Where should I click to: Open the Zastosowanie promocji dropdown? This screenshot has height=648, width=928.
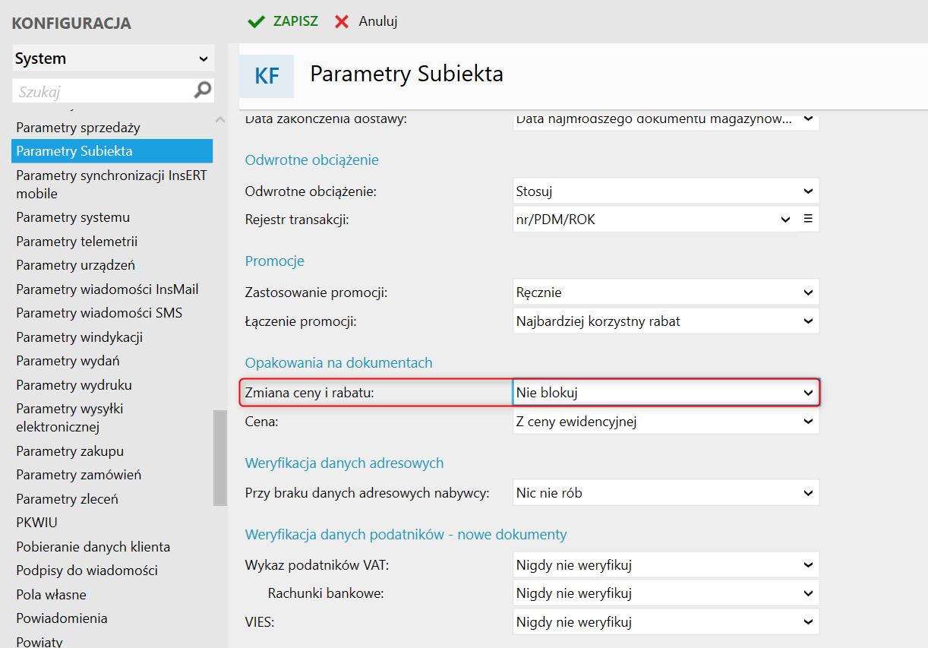(666, 292)
